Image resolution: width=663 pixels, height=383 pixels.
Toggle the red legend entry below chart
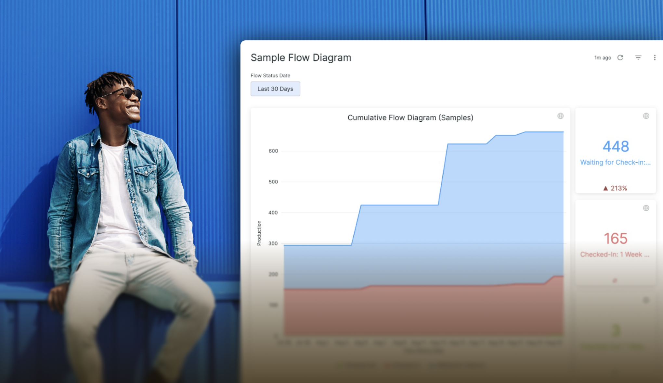tap(403, 366)
